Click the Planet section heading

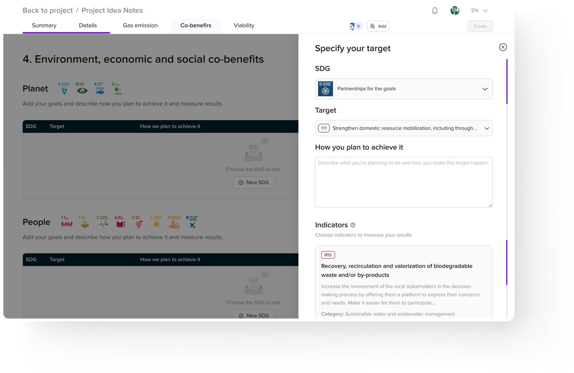35,89
